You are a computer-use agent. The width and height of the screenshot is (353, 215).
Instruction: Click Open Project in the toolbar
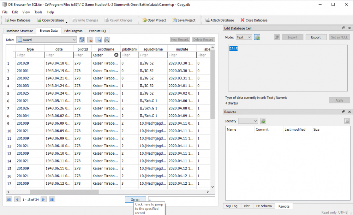click(154, 20)
